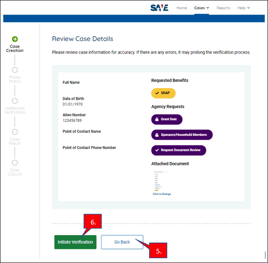Screen dimensions: 268x263
Task: Click the lock icon on Grant Date
Action: click(x=157, y=119)
